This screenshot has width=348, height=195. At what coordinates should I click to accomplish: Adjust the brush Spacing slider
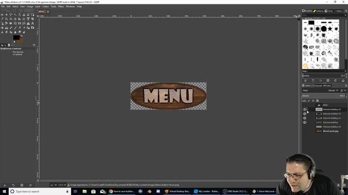pyautogui.click(x=324, y=76)
